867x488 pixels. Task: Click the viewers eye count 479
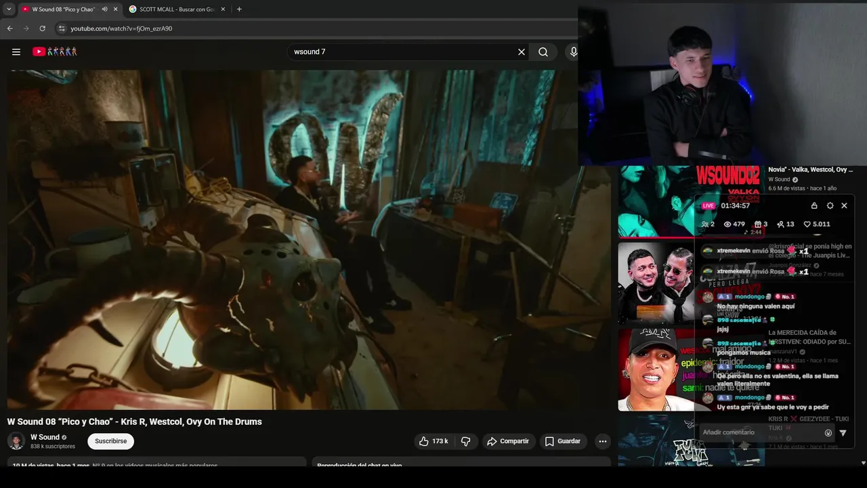pos(734,224)
